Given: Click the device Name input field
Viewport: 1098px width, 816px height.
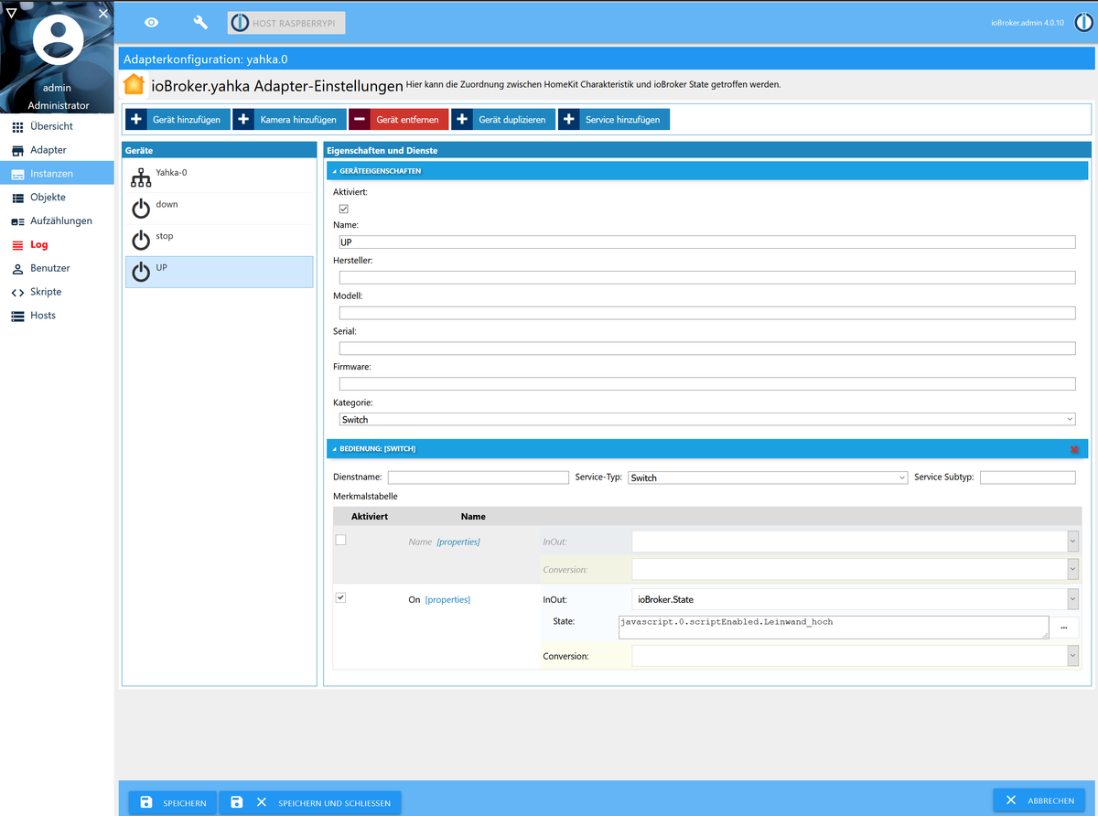Looking at the screenshot, I should pyautogui.click(x=707, y=242).
